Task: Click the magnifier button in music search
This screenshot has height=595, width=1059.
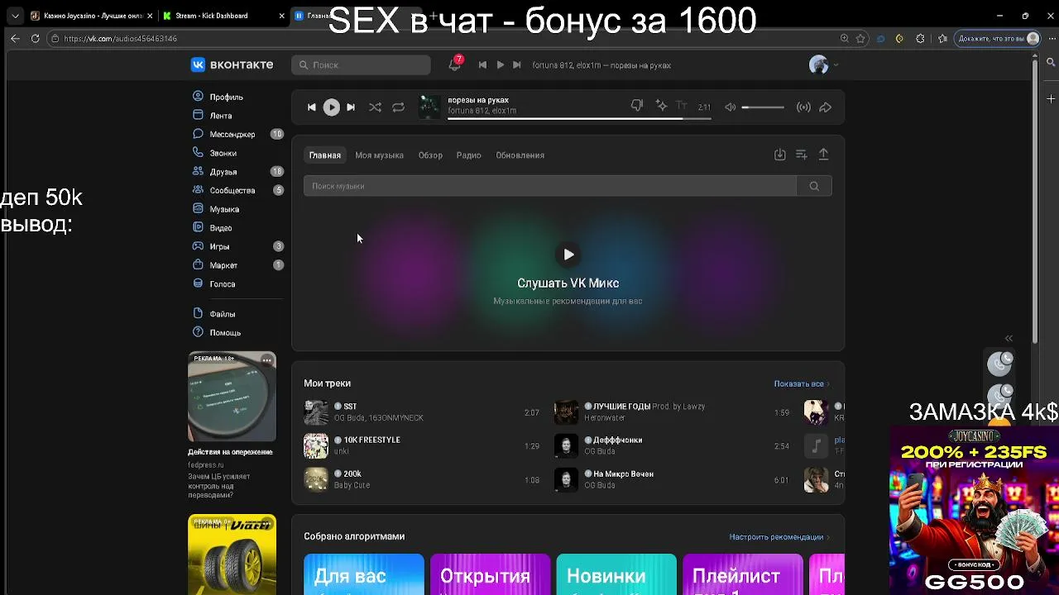Action: [814, 186]
